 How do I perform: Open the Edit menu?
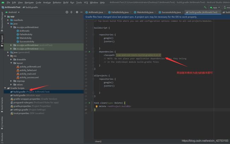click(x=14, y=2)
